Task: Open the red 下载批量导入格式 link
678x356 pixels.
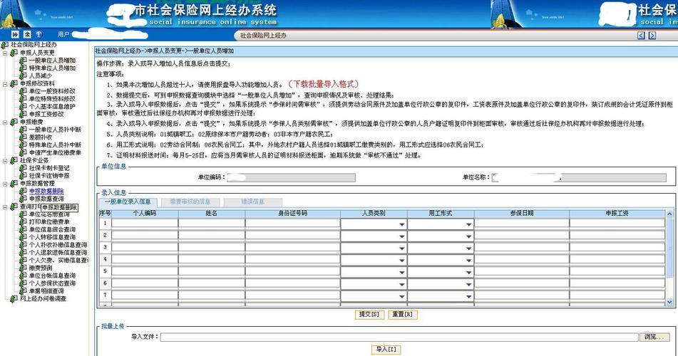Action: tap(324, 84)
